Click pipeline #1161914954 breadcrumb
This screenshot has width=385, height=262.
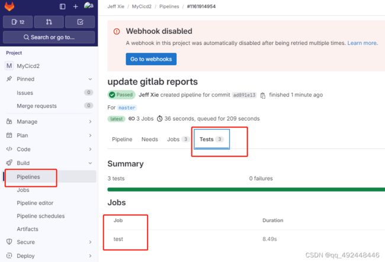coord(201,7)
